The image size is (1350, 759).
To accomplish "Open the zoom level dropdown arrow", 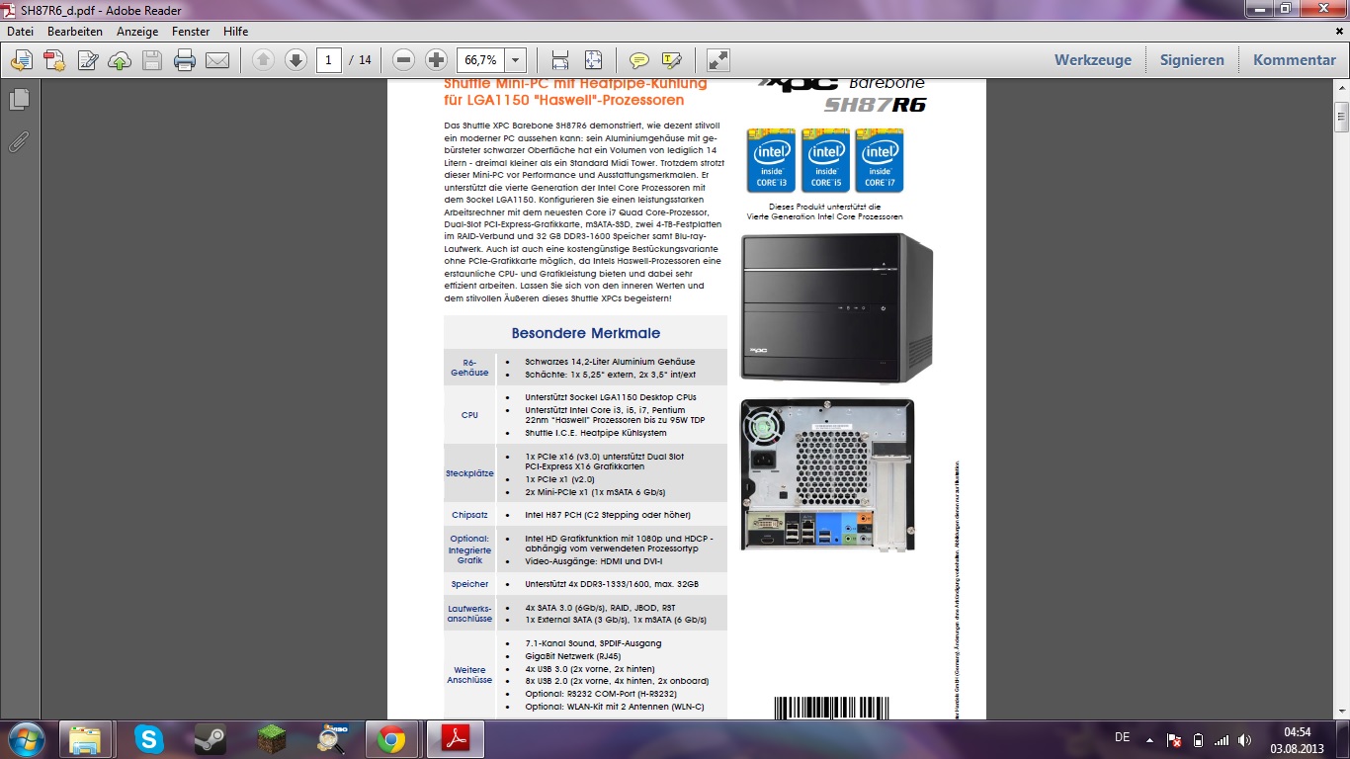I will click(515, 60).
